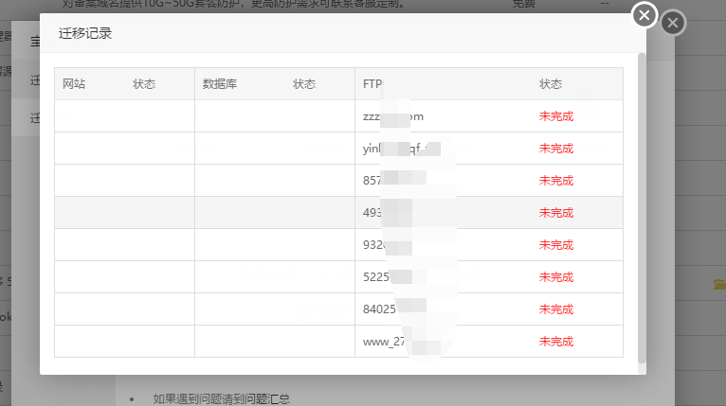Viewport: 726px width, 406px height.
Task: Click 未完成 status in the 5225 row
Action: pos(556,277)
